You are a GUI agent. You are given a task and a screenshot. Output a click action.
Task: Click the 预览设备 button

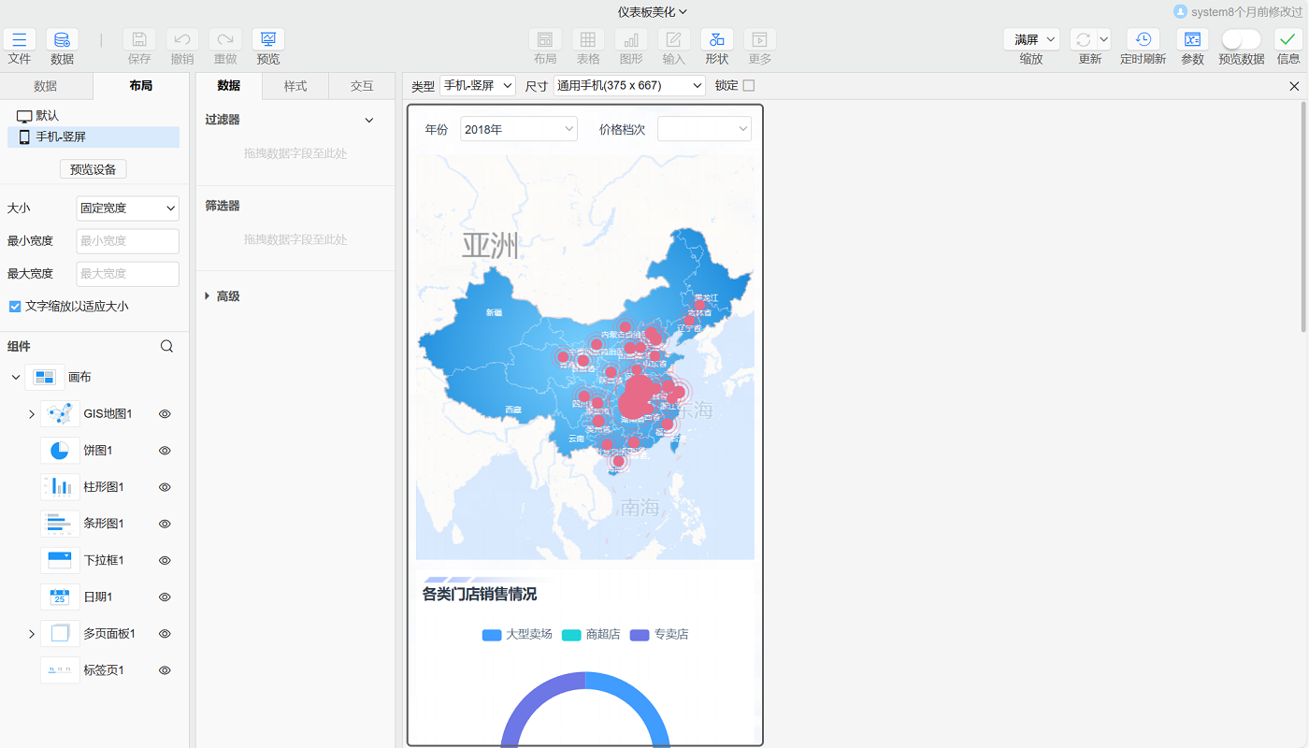pos(93,169)
